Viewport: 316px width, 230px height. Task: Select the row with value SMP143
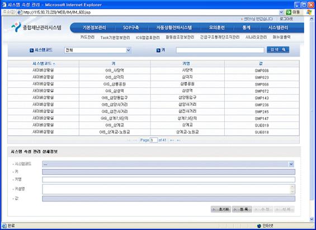154,98
